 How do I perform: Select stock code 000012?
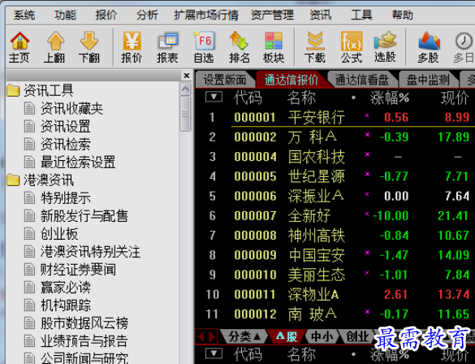click(255, 314)
